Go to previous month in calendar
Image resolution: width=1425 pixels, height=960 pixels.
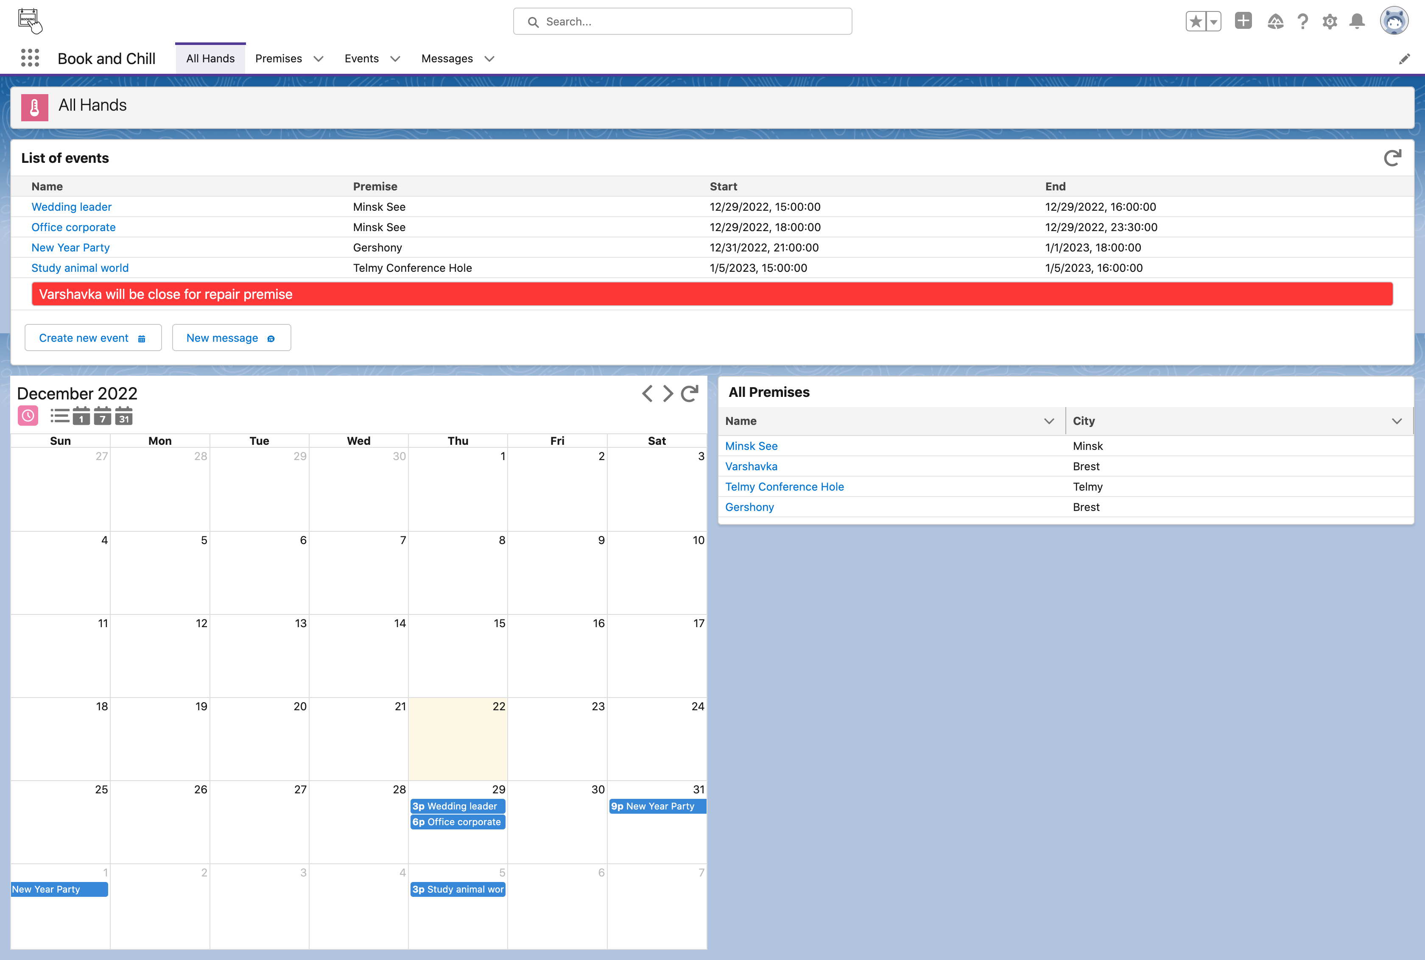[x=647, y=393]
